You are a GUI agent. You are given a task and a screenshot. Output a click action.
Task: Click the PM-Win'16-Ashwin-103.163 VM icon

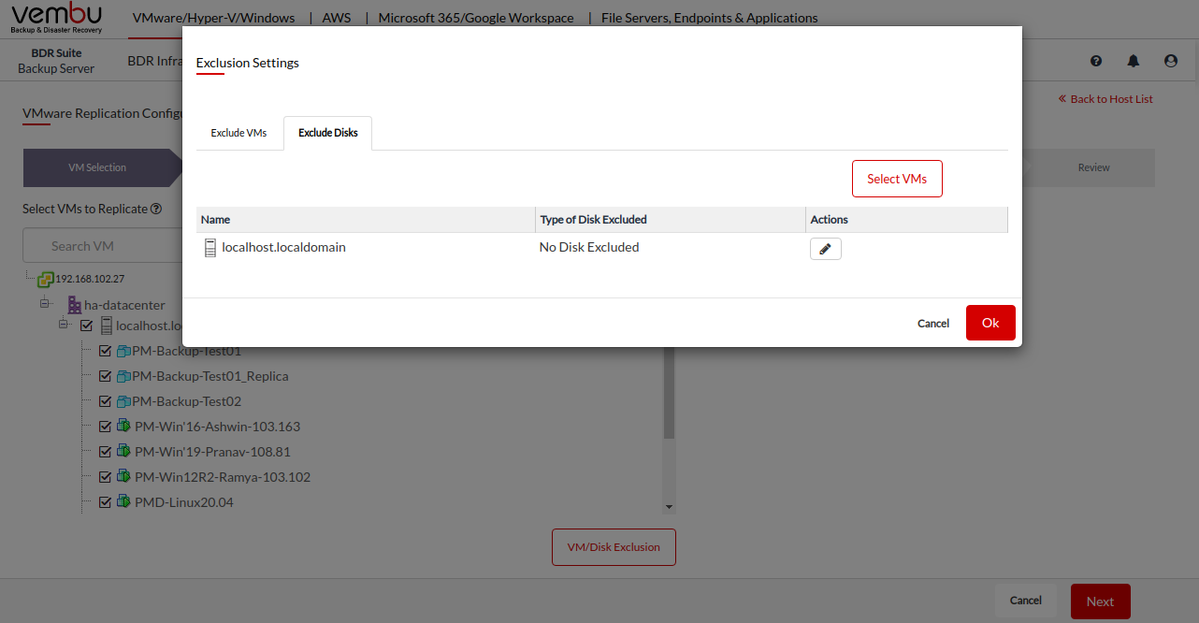coord(123,427)
